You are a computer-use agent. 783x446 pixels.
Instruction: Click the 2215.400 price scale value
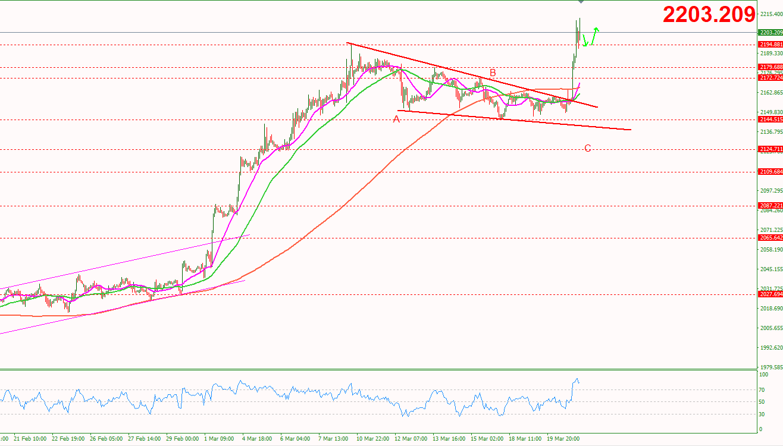771,14
